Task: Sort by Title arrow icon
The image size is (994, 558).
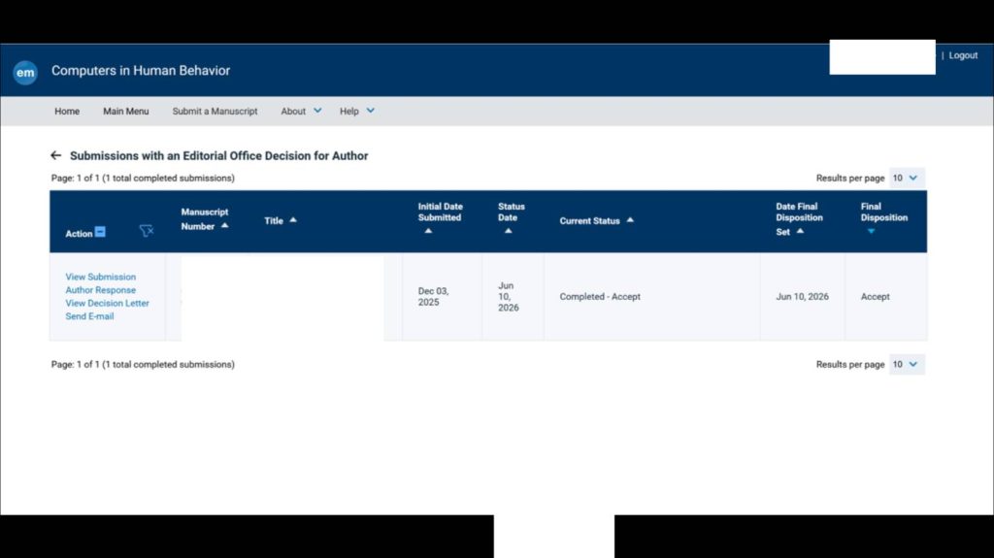Action: (293, 220)
